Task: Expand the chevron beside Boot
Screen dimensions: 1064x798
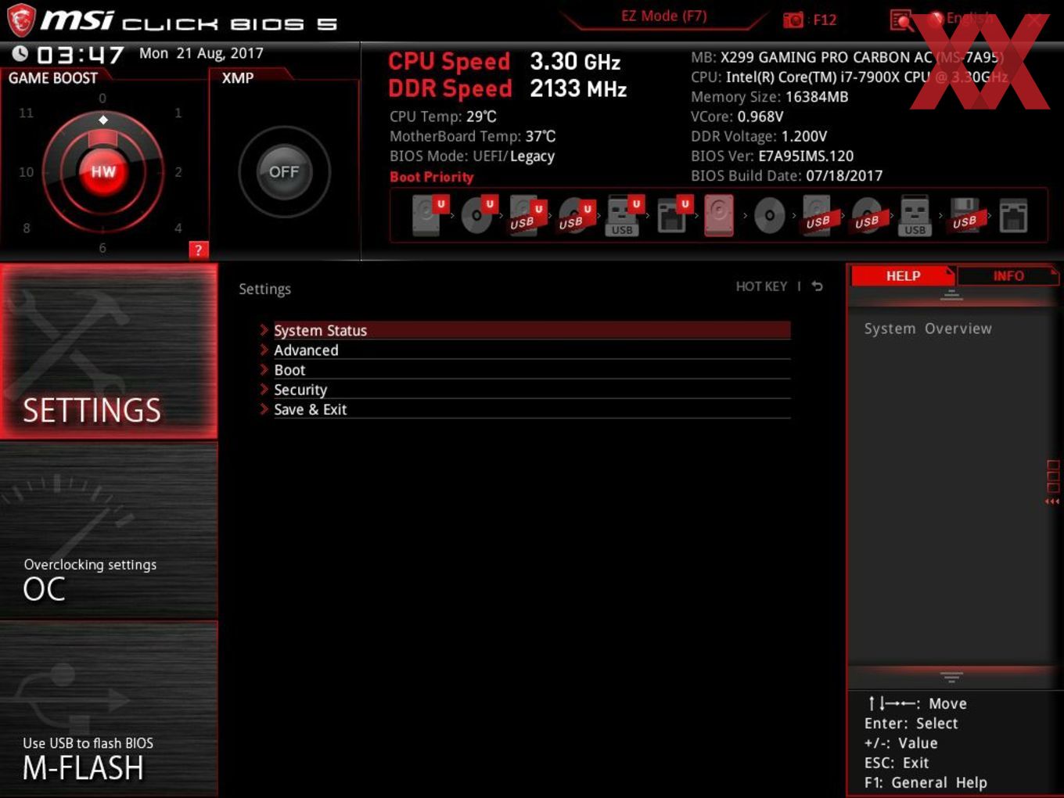Action: click(264, 369)
